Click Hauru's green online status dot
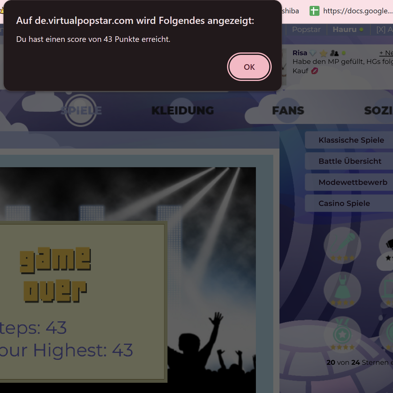 point(362,29)
